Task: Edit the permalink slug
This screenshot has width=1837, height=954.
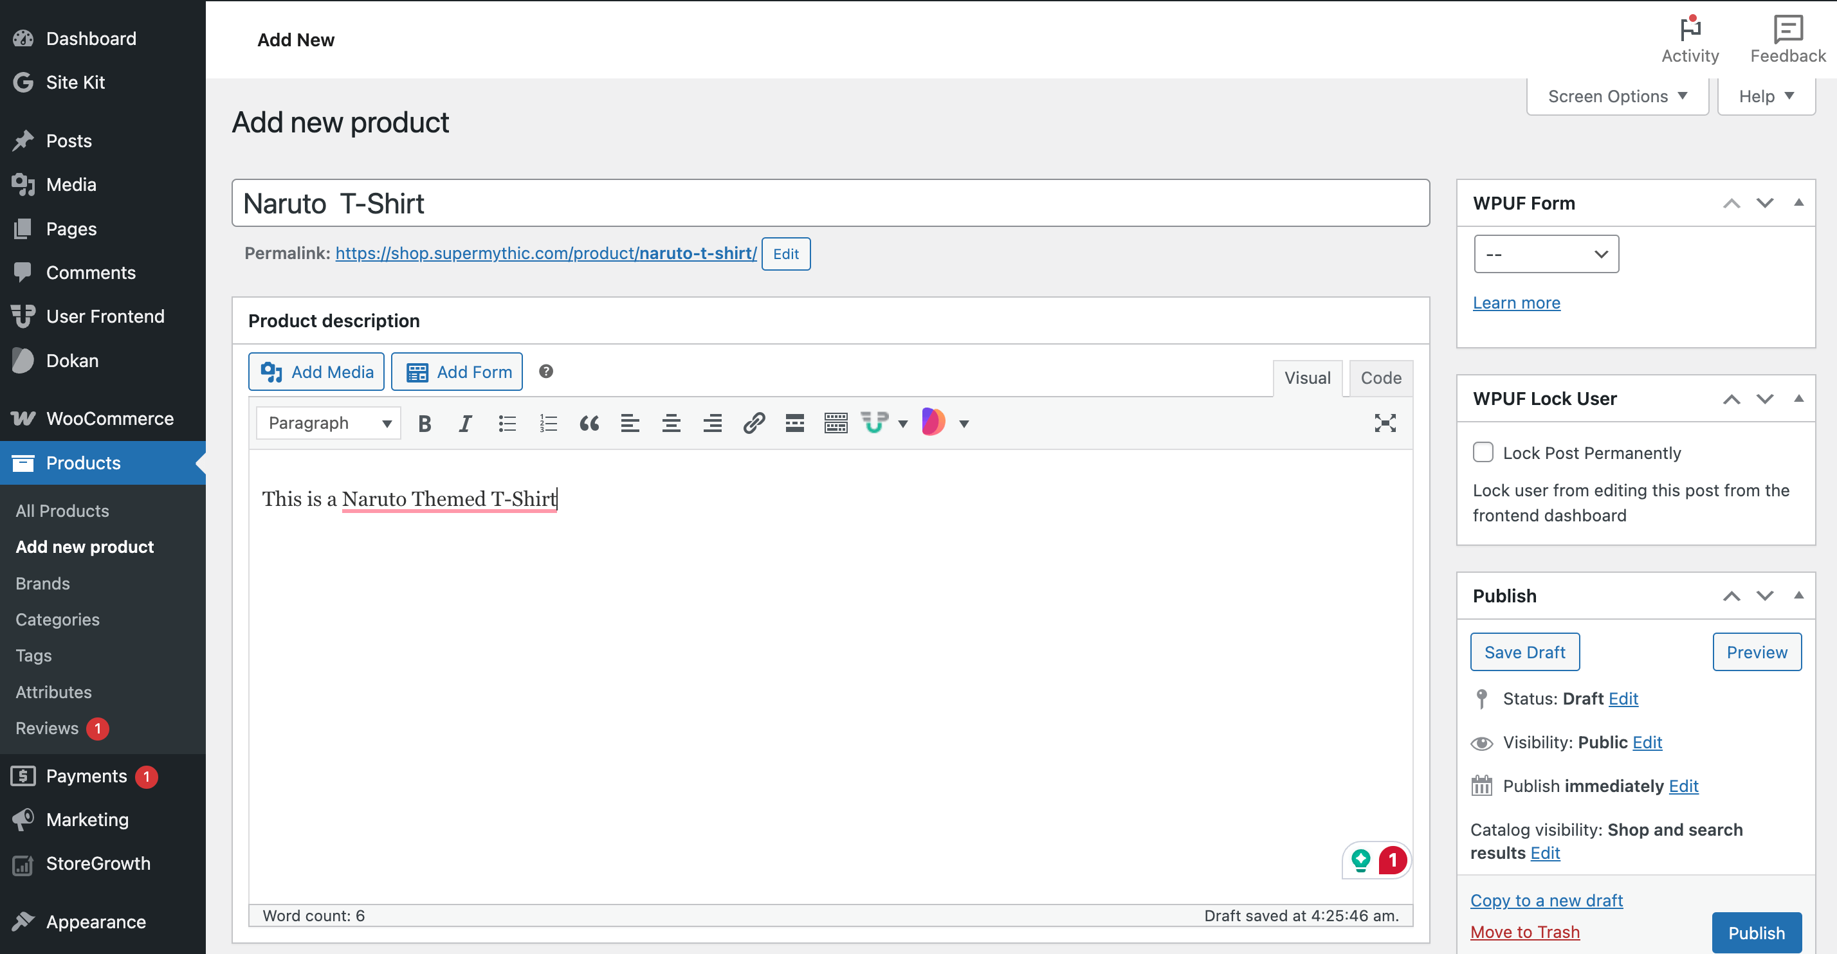Action: tap(786, 254)
